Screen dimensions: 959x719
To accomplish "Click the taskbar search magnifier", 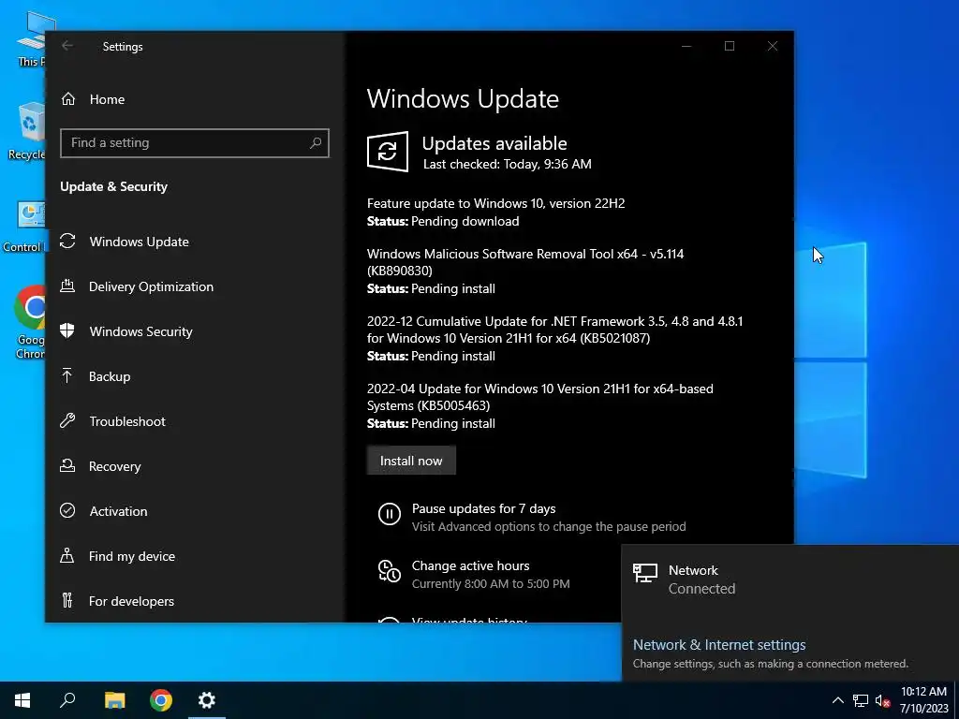I will (67, 700).
